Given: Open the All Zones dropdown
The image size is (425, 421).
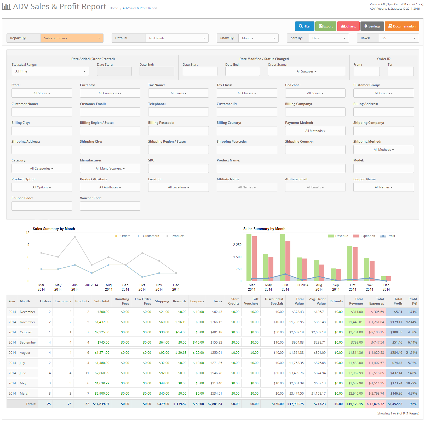Looking at the screenshot, I should 315,93.
